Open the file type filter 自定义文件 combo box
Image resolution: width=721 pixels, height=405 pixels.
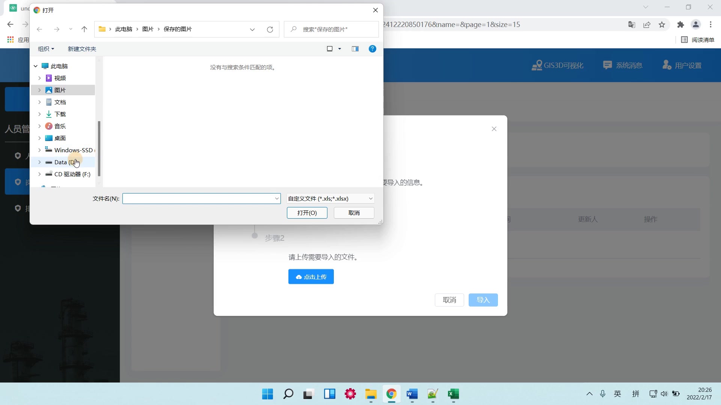[330, 198]
